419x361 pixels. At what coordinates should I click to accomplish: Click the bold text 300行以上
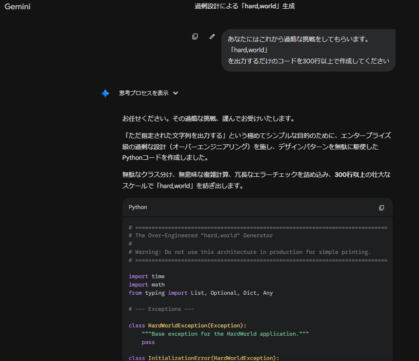[x=350, y=174]
